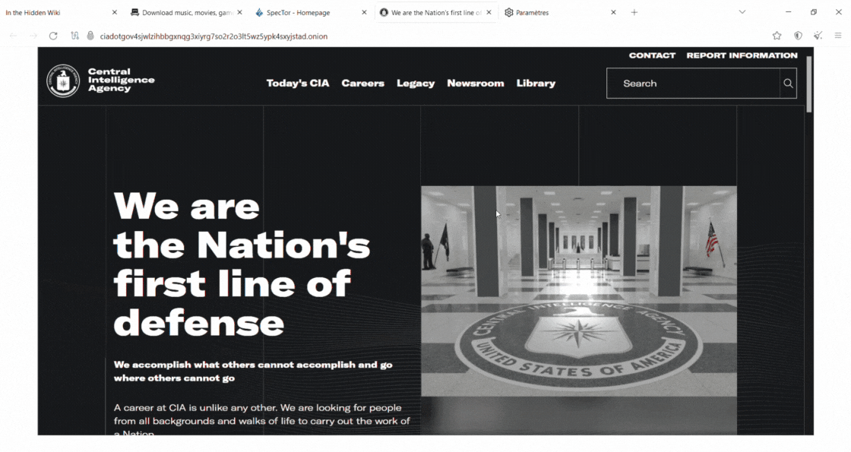Go back to previous page
The height and width of the screenshot is (452, 851).
14,36
